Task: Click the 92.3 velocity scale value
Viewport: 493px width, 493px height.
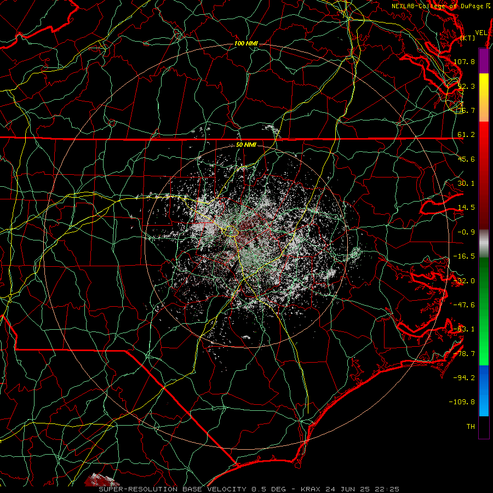Action: click(x=466, y=86)
